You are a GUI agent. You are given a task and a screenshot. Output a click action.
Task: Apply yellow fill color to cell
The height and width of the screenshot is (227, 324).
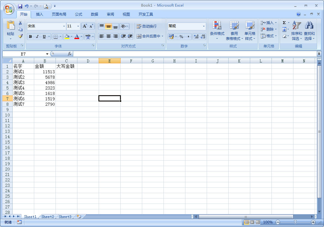click(x=67, y=37)
